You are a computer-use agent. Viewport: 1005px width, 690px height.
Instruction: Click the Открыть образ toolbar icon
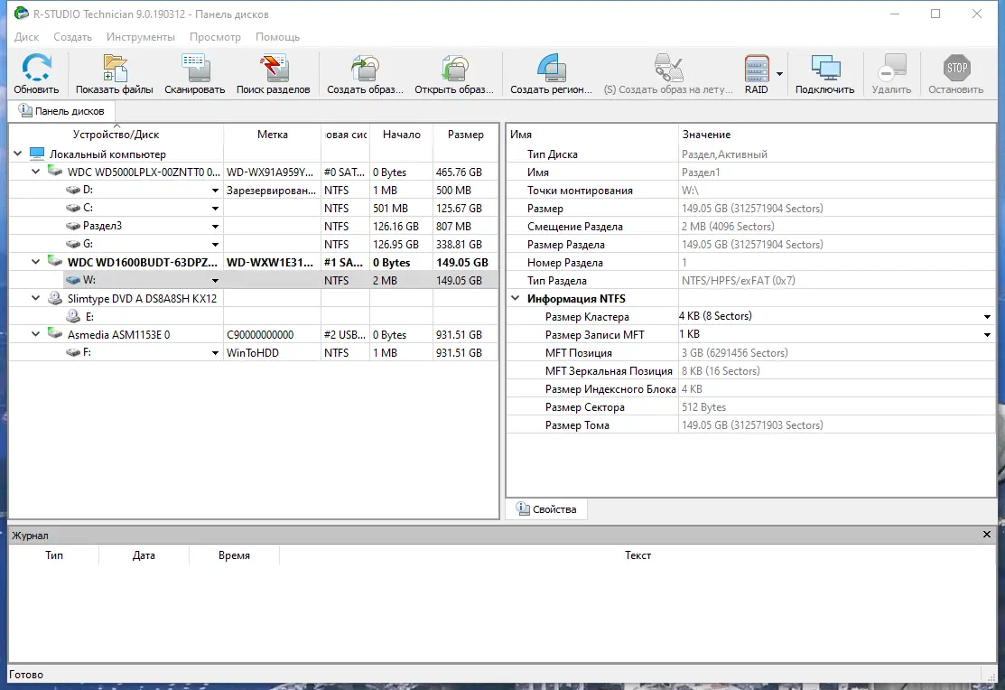(x=453, y=72)
